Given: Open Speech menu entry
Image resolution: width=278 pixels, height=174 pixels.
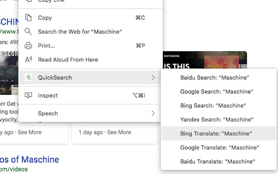Looking at the screenshot, I should click(48, 113).
